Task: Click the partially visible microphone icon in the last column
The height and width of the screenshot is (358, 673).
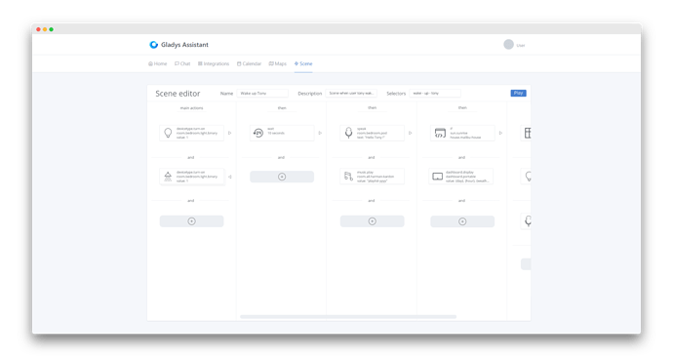Action: click(528, 221)
